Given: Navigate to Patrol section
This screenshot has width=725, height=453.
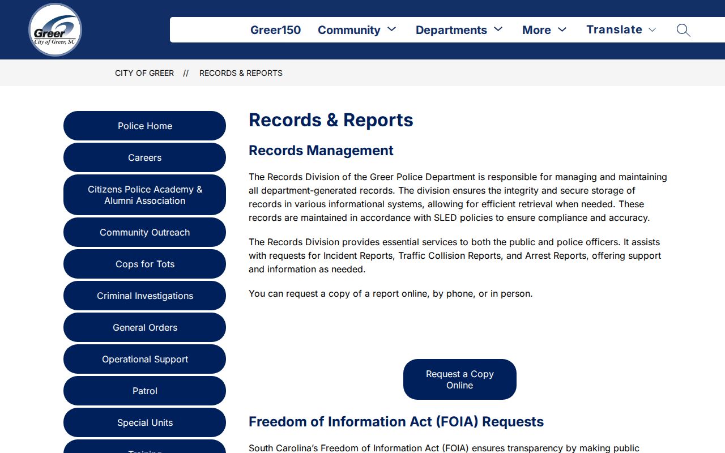Looking at the screenshot, I should [x=144, y=391].
